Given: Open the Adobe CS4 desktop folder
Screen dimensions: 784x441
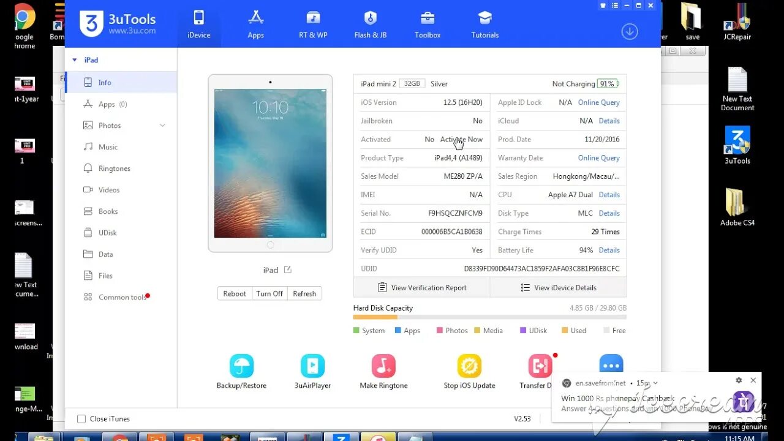Looking at the screenshot, I should pos(737,207).
